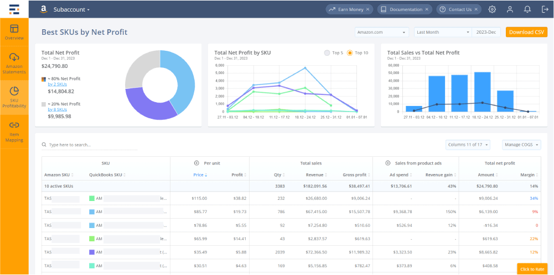Open the Last Month period dropdown
554x275 pixels.
coord(442,32)
